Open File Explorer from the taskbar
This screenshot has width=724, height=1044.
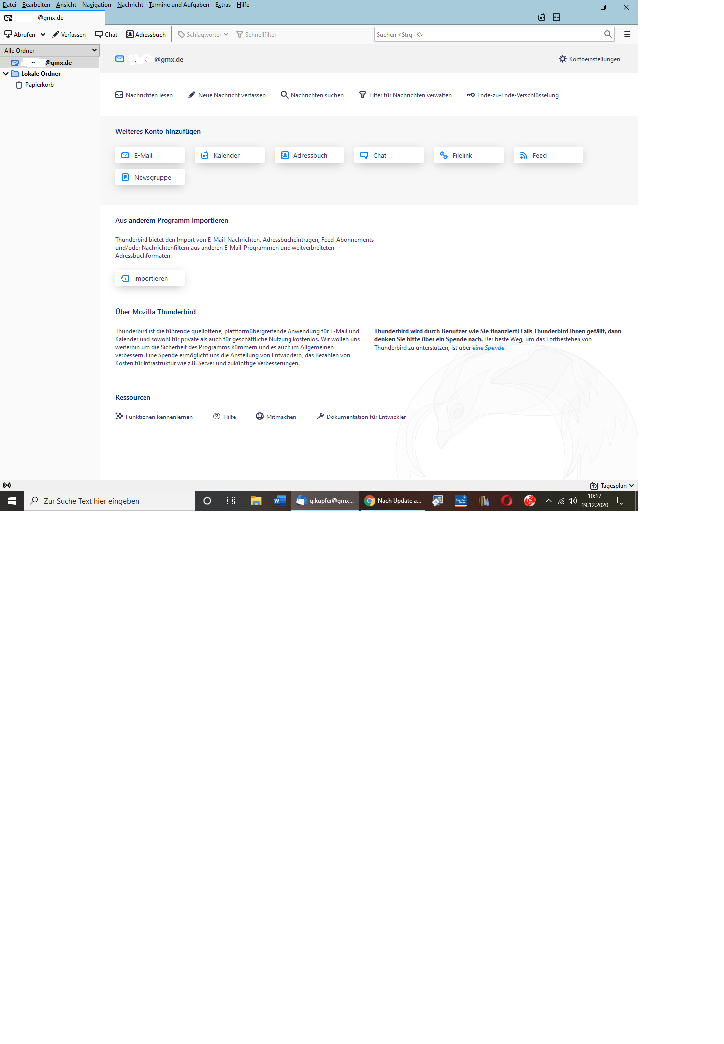tap(256, 501)
